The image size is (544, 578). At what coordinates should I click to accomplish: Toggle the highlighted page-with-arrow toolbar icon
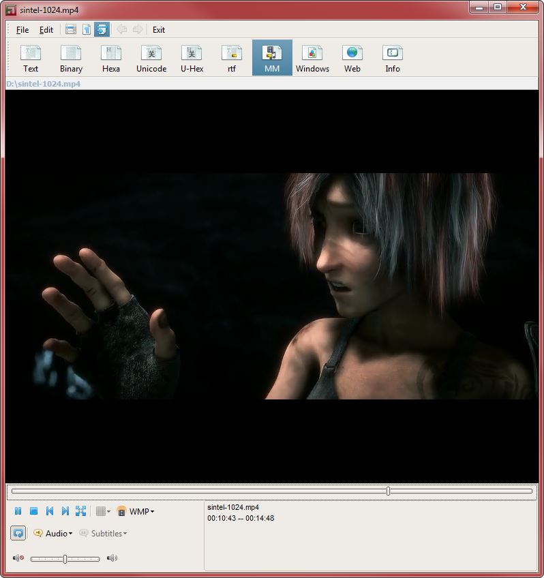[102, 29]
